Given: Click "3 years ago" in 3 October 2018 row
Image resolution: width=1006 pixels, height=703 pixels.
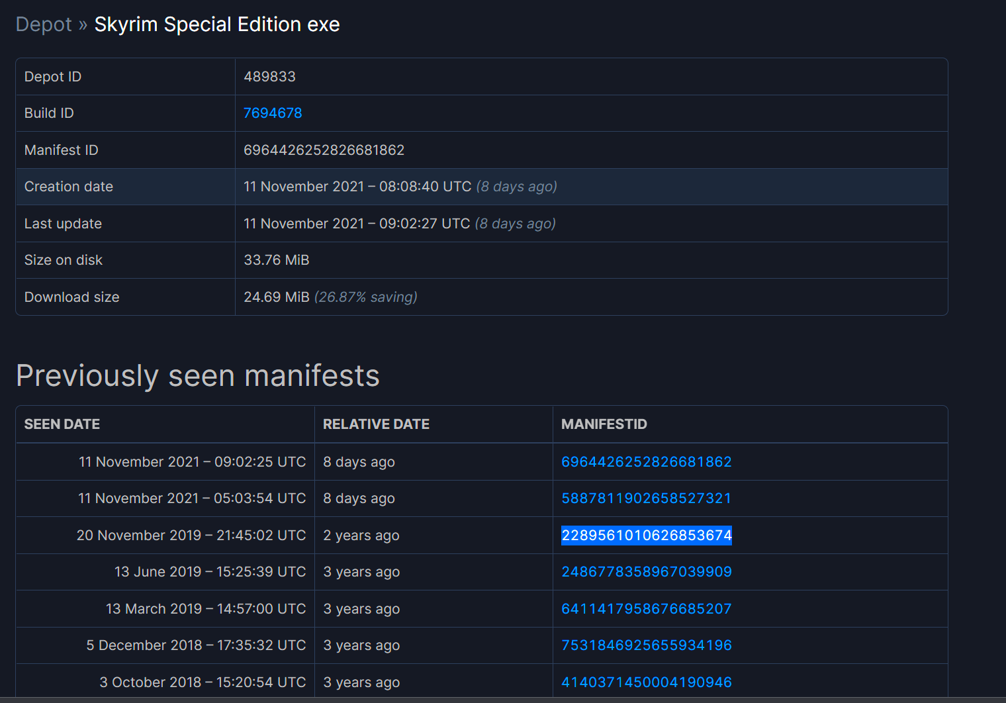Looking at the screenshot, I should (x=361, y=682).
